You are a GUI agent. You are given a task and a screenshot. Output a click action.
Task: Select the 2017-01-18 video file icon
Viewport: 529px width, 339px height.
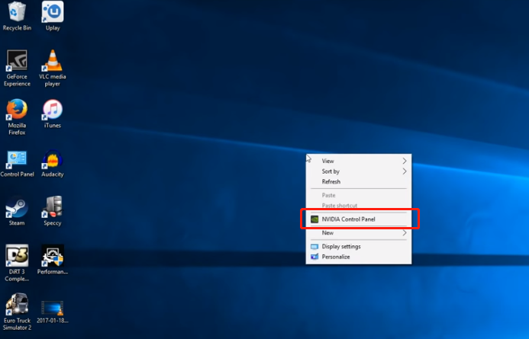pos(53,312)
